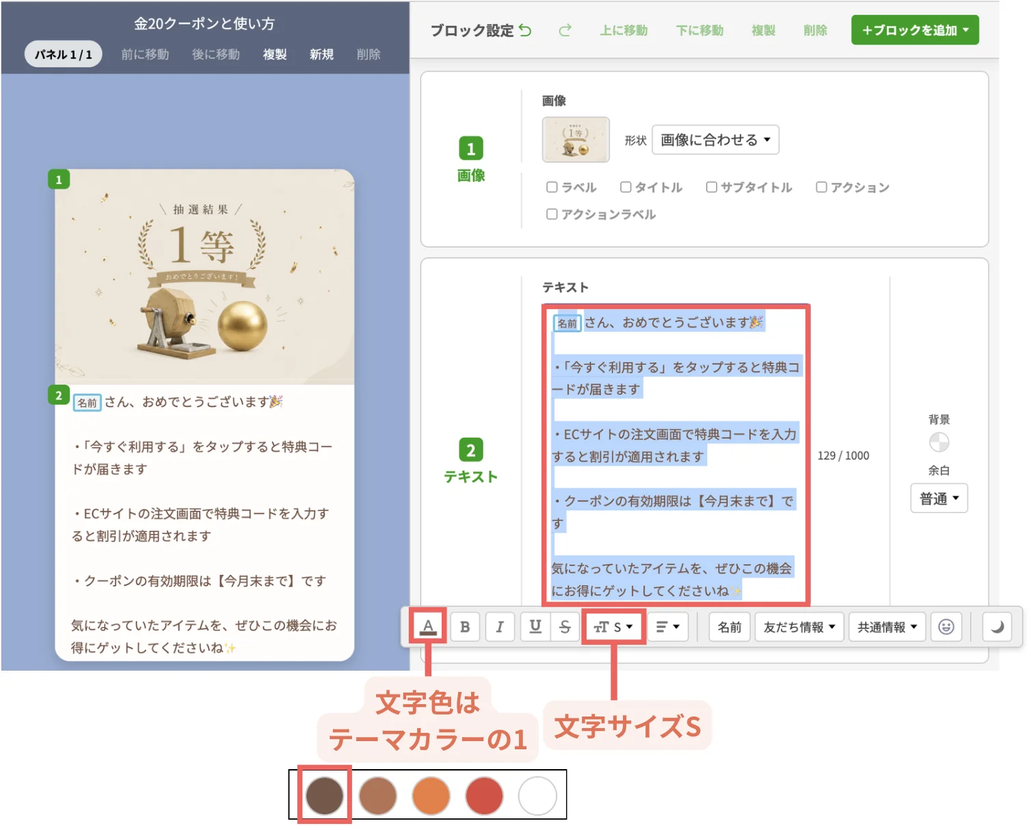Open the font size S dropdown
1031x830 pixels.
613,627
